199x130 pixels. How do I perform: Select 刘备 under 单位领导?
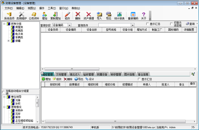[x=18, y=100]
